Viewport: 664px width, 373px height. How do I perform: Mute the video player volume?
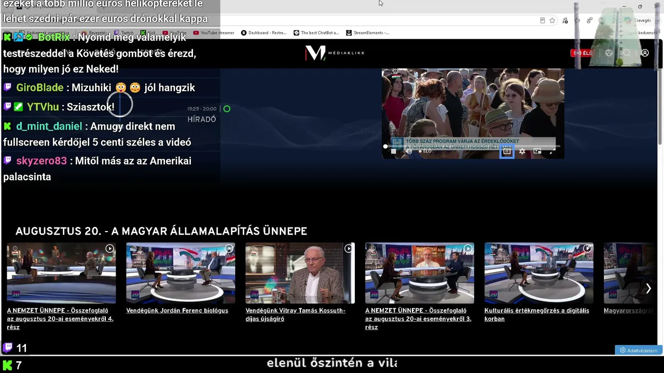(x=408, y=151)
